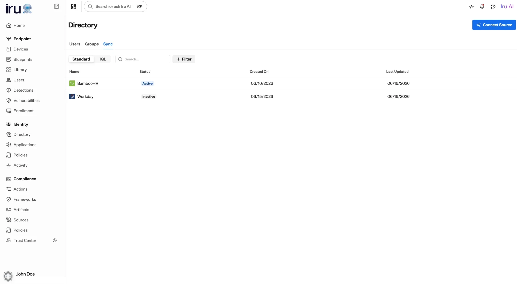
Task: Click the Actions checklist icon
Action: click(x=9, y=189)
